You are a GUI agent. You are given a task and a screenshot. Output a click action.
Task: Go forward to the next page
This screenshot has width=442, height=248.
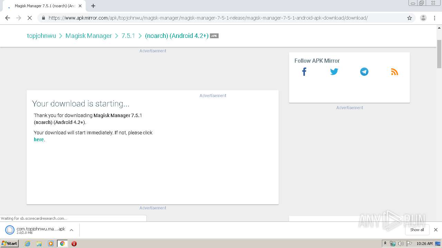pos(19,18)
